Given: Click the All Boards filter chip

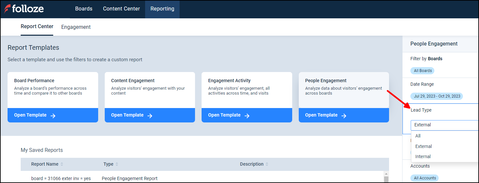Looking at the screenshot, I should [422, 71].
